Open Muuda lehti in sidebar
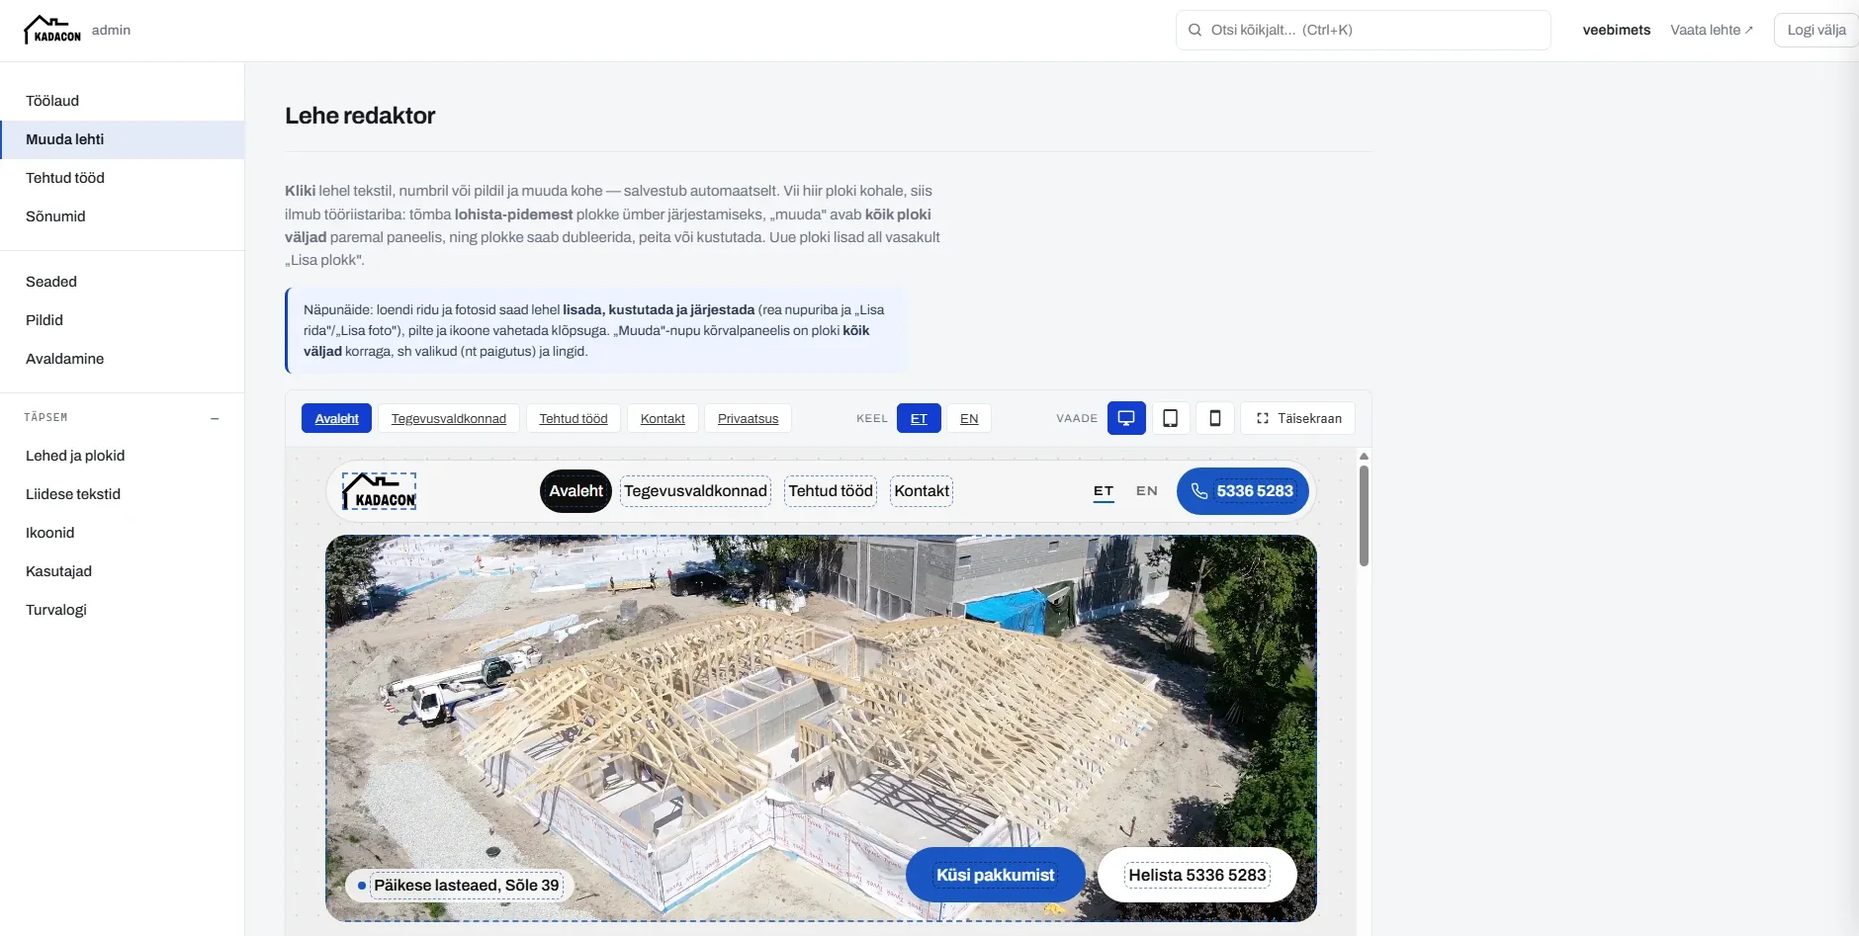 (x=123, y=139)
